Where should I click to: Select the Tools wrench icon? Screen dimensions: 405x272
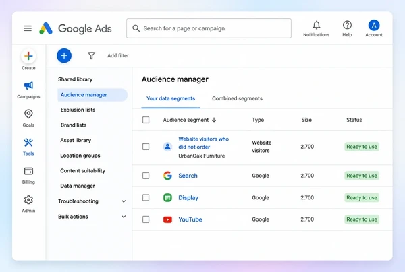pos(28,143)
